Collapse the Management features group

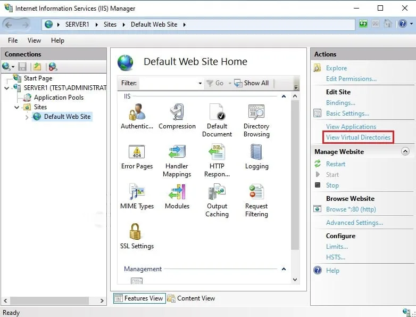click(284, 269)
